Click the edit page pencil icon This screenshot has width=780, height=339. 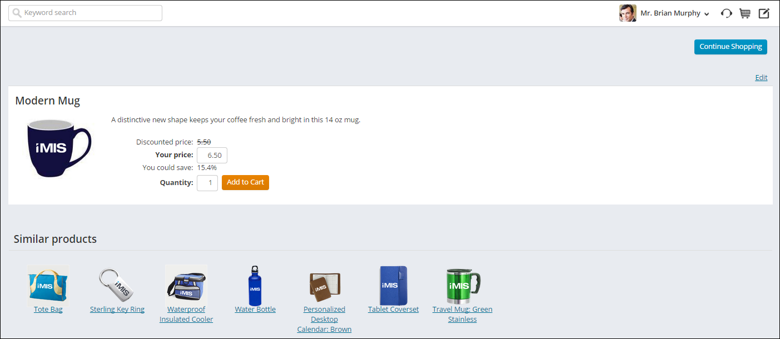(764, 13)
